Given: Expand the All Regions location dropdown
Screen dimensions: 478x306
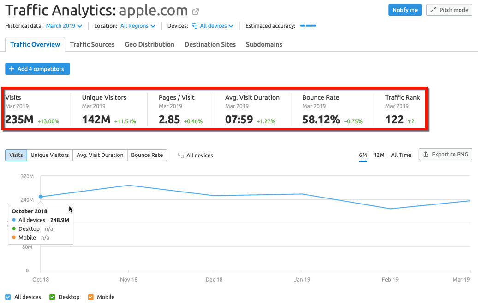Looking at the screenshot, I should (137, 26).
